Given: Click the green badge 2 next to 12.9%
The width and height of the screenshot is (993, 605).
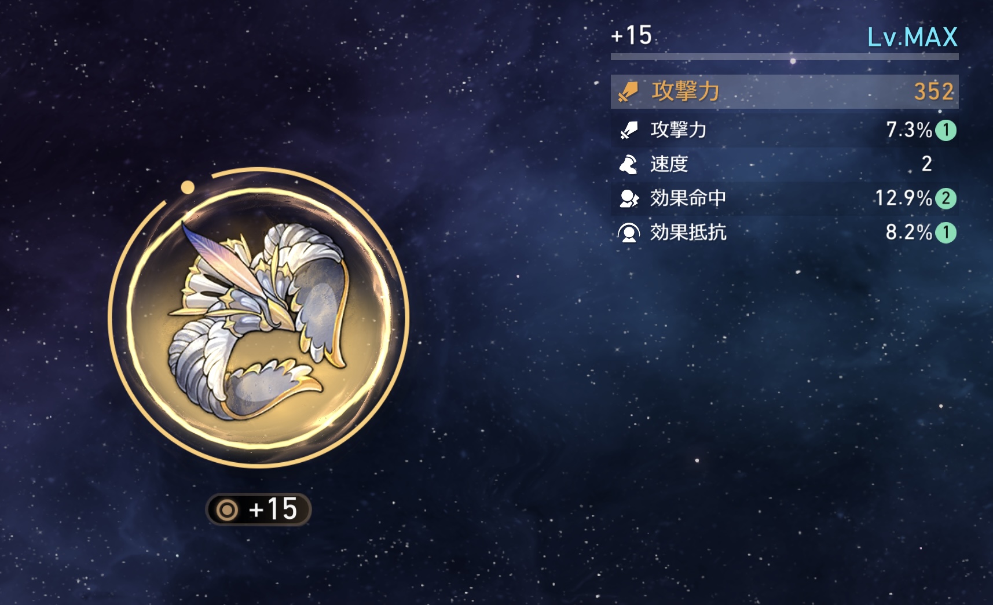Looking at the screenshot, I should point(946,198).
